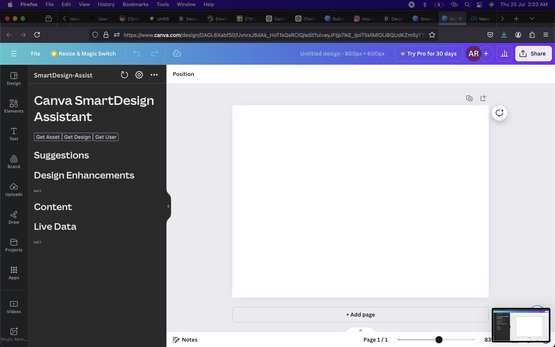Open Firefox application hamburger menu

coord(546,35)
